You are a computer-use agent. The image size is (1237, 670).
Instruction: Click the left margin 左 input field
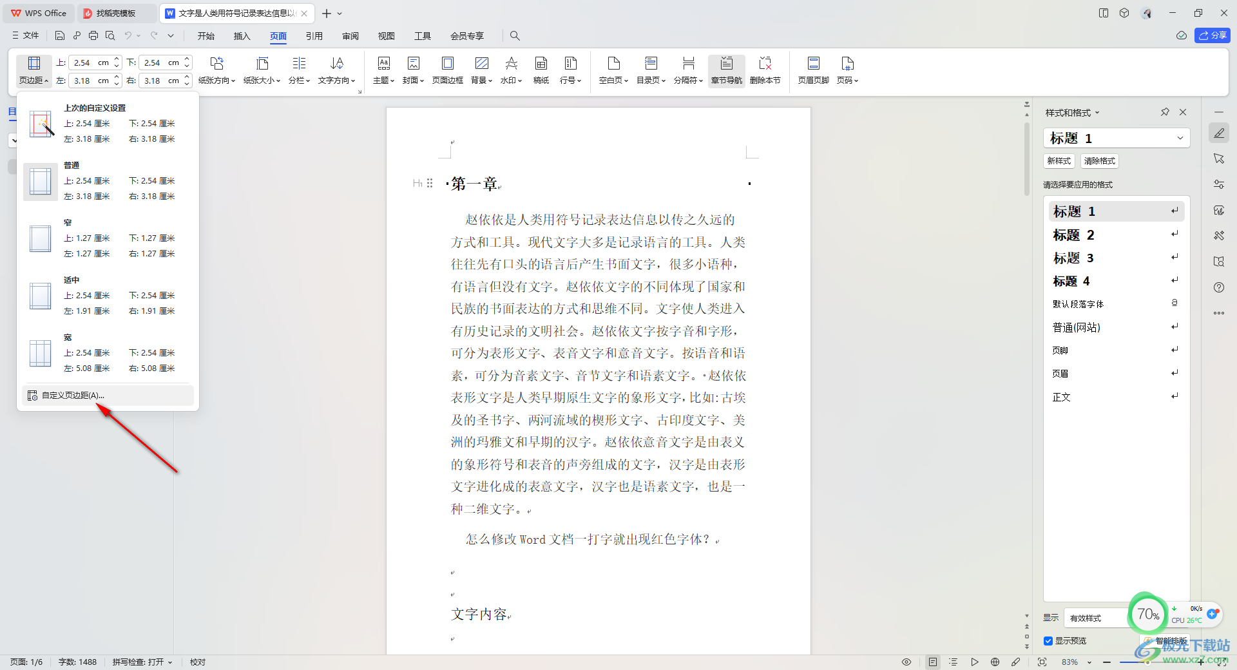pos(90,81)
